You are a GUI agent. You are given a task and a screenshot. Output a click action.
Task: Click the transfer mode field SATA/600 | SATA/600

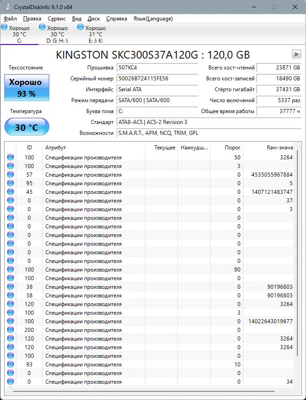[x=158, y=100]
